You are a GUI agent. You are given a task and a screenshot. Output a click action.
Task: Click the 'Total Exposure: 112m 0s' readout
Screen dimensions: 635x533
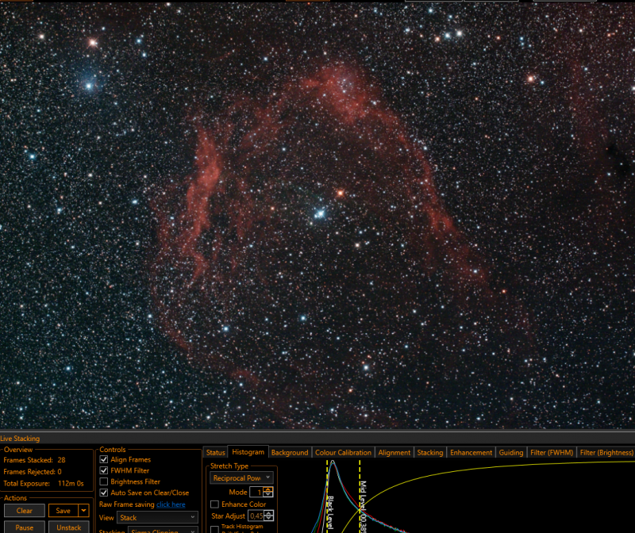[44, 483]
